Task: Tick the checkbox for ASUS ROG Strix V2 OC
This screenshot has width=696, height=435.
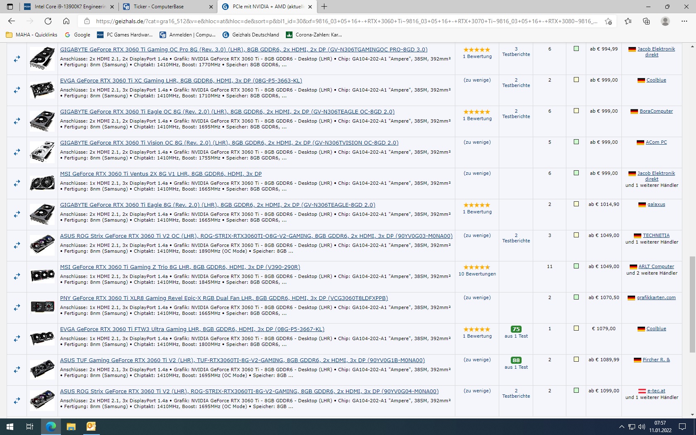Action: [x=576, y=235]
